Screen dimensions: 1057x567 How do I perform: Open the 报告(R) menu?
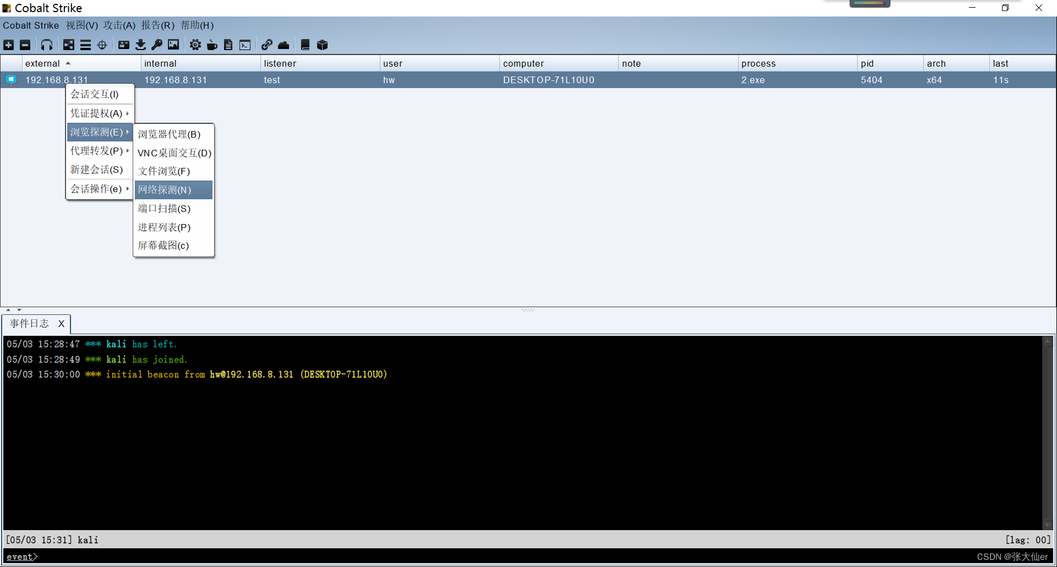[x=158, y=25]
